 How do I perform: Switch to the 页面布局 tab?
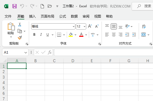[48, 16]
